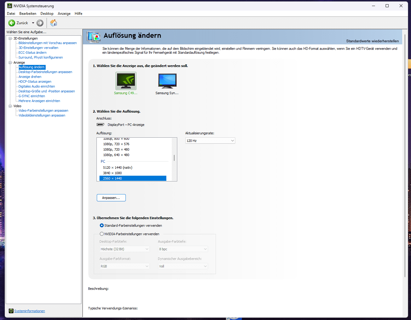Open the Ausgabe-Farbformat RGB dropdown
Image resolution: width=411 pixels, height=320 pixels.
(x=125, y=266)
